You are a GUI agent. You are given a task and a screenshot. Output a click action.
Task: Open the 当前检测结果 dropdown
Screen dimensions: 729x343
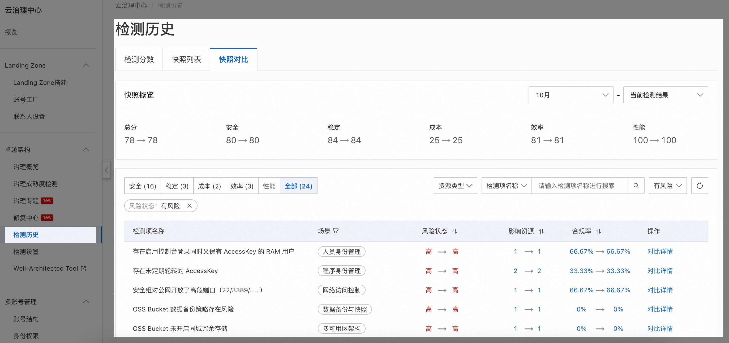665,95
